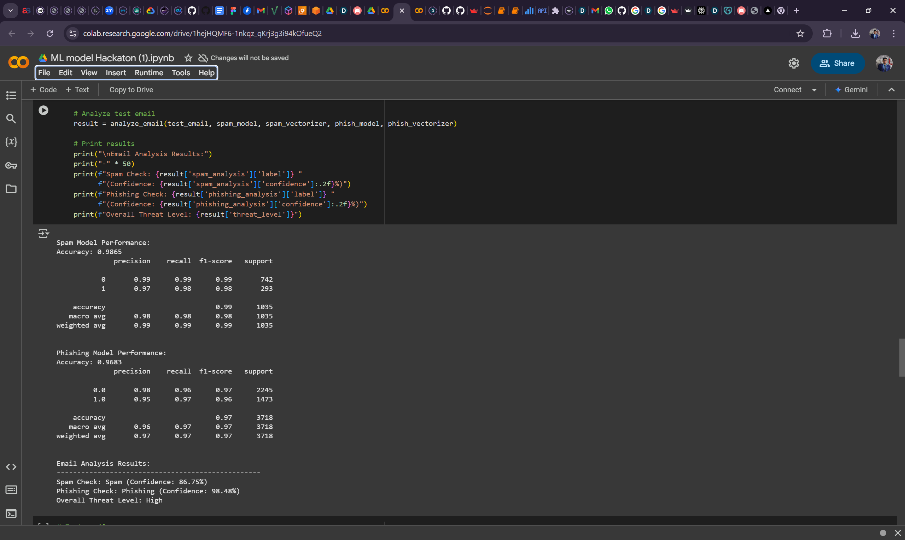905x540 pixels.
Task: Run the code cell with play button
Action: pos(43,110)
